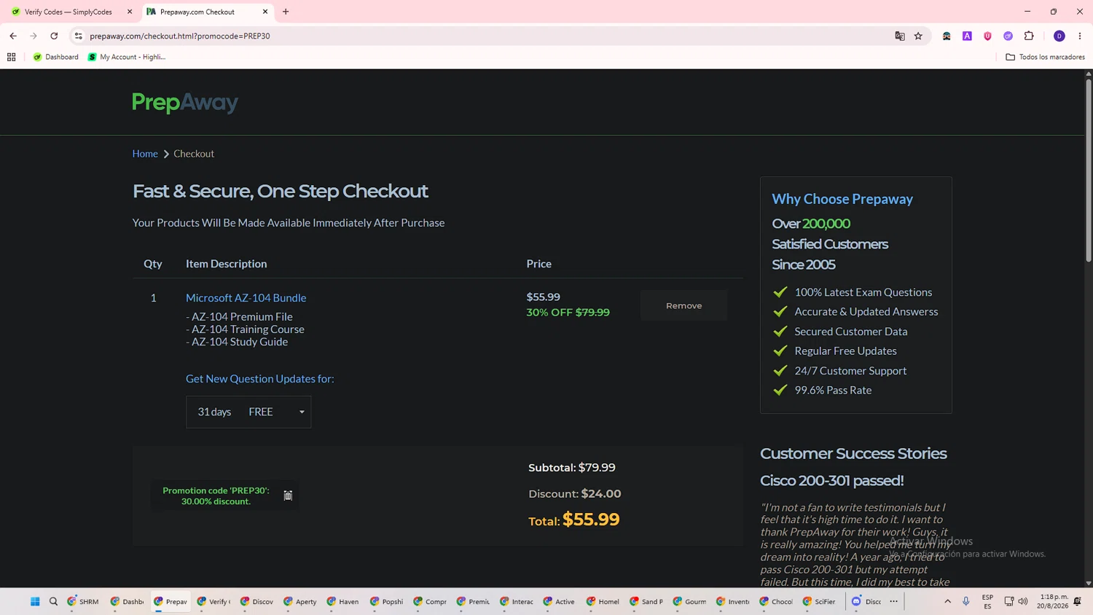Bookmark this page with the star icon
This screenshot has height=615, width=1093.
[918, 36]
